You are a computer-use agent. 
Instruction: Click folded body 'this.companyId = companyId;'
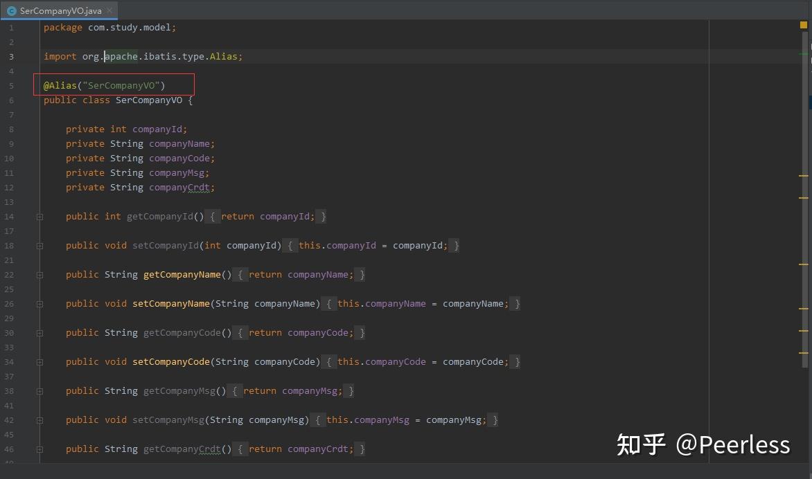(x=373, y=245)
